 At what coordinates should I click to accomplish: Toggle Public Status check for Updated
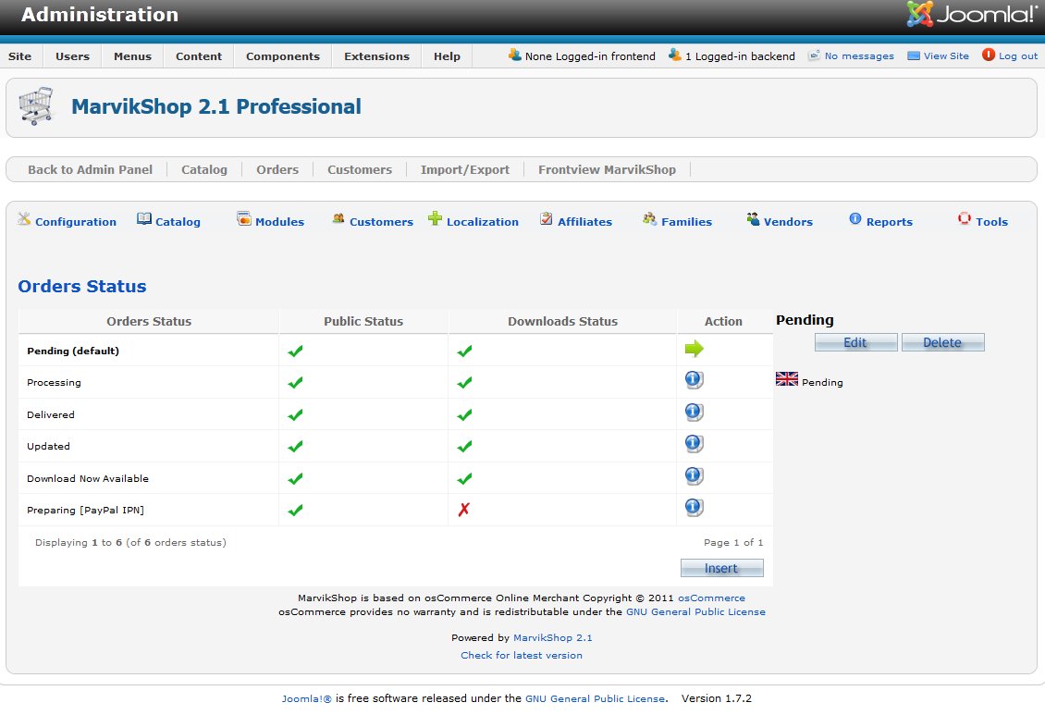point(295,446)
